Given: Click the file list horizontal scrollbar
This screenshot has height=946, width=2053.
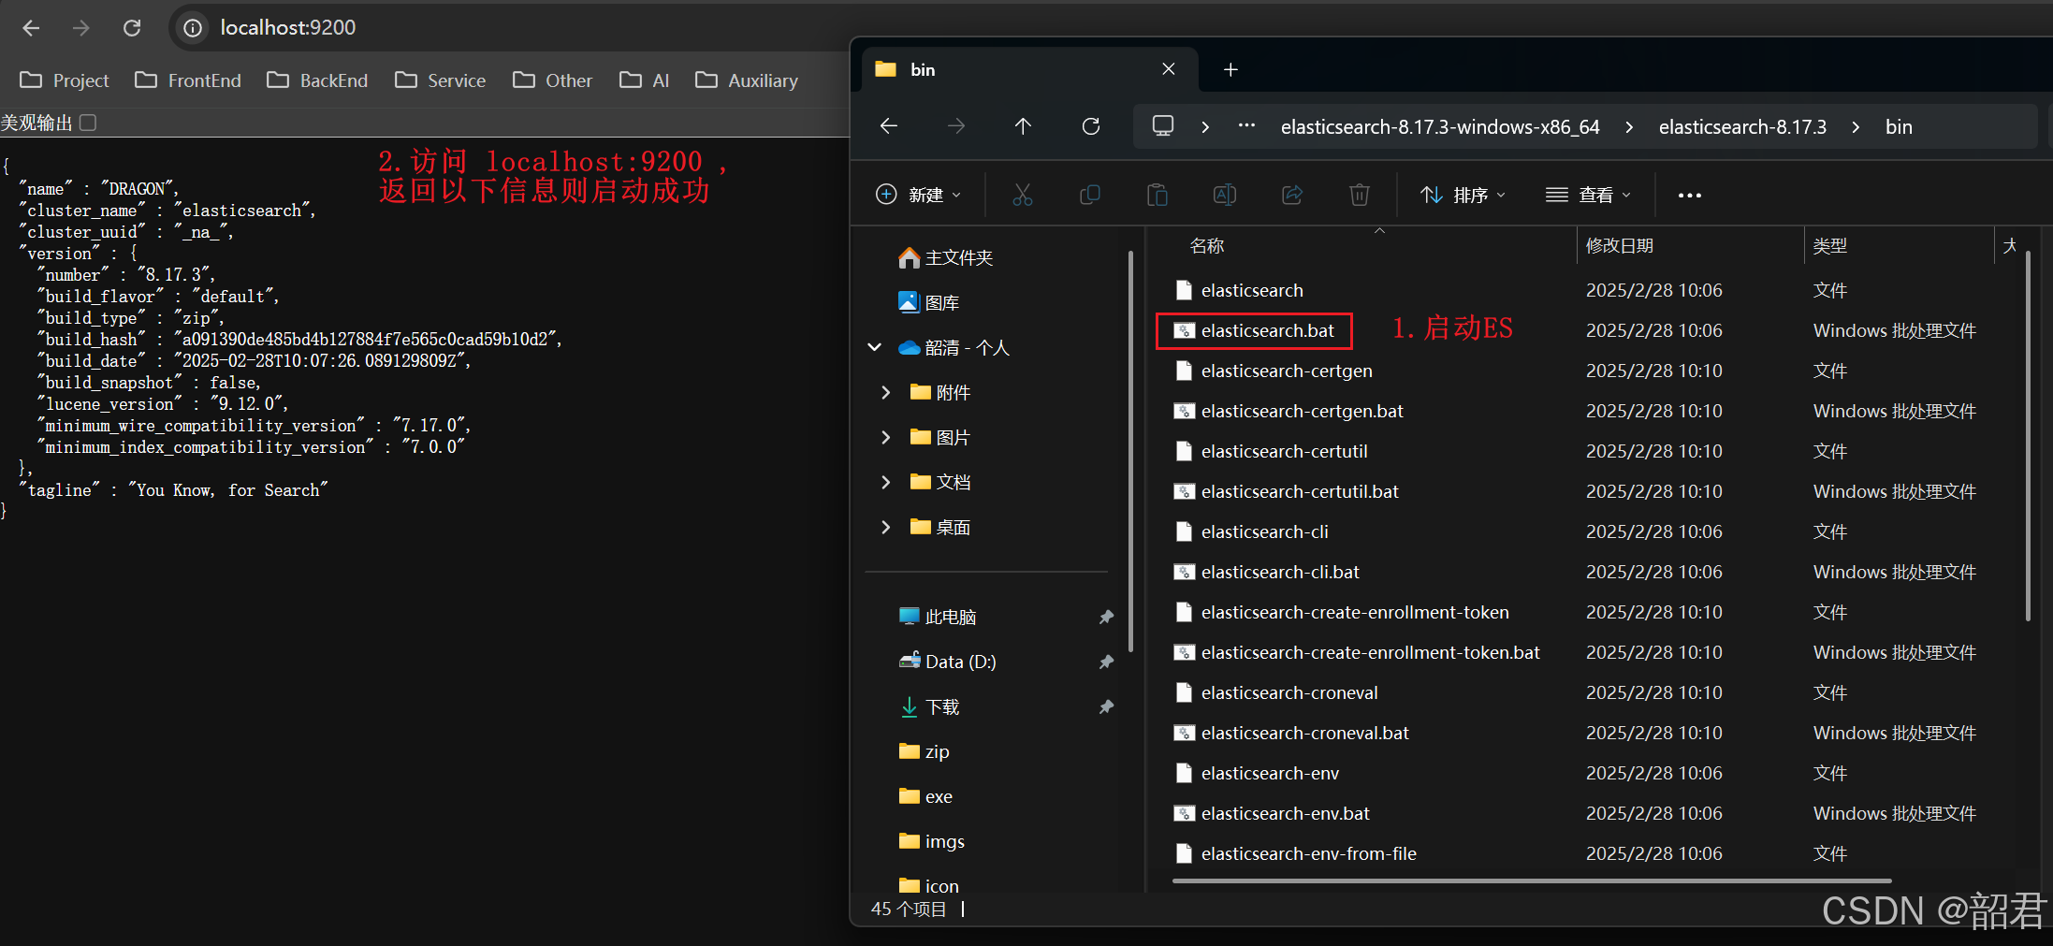Looking at the screenshot, I should [x=1532, y=881].
